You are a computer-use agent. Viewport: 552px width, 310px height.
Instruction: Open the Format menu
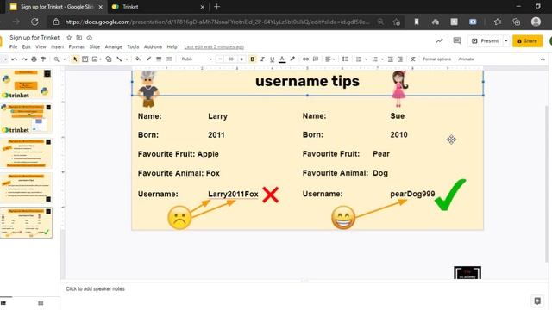point(77,46)
